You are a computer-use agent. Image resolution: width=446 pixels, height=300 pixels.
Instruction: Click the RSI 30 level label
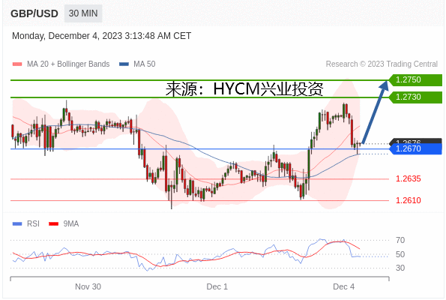click(400, 268)
